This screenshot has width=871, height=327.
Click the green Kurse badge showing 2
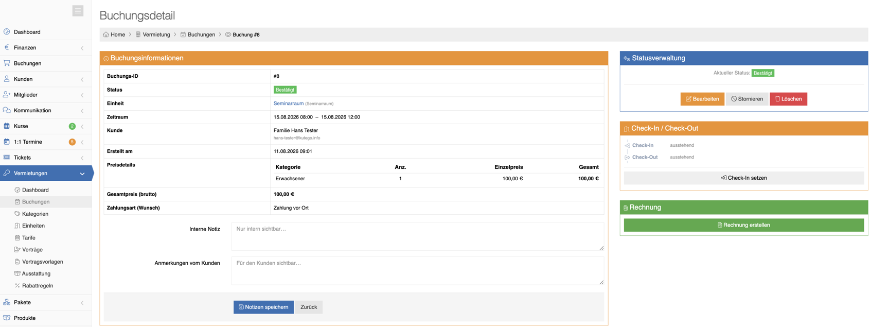pyautogui.click(x=72, y=126)
